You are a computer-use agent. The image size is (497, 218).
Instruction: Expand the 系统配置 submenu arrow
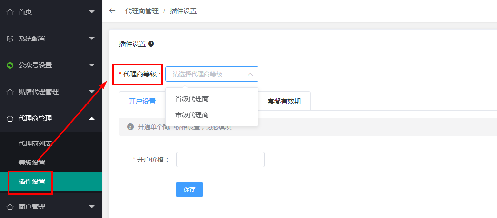click(x=92, y=38)
